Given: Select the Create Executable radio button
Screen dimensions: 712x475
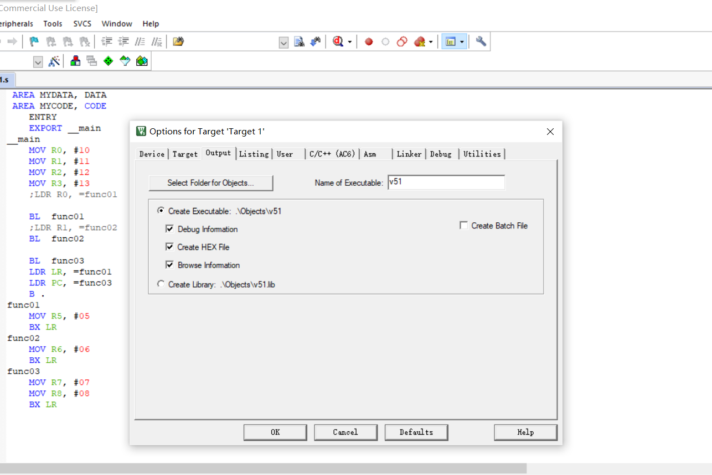Looking at the screenshot, I should pyautogui.click(x=161, y=211).
